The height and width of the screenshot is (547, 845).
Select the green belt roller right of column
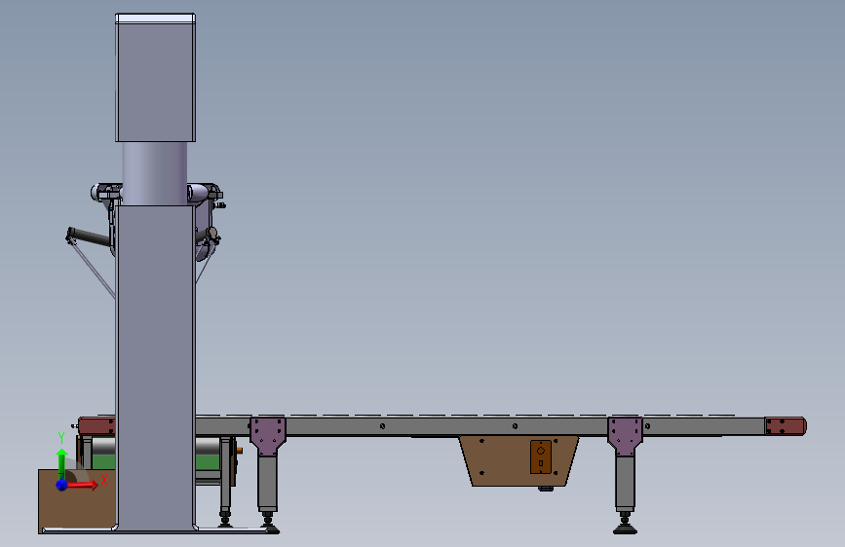click(208, 462)
